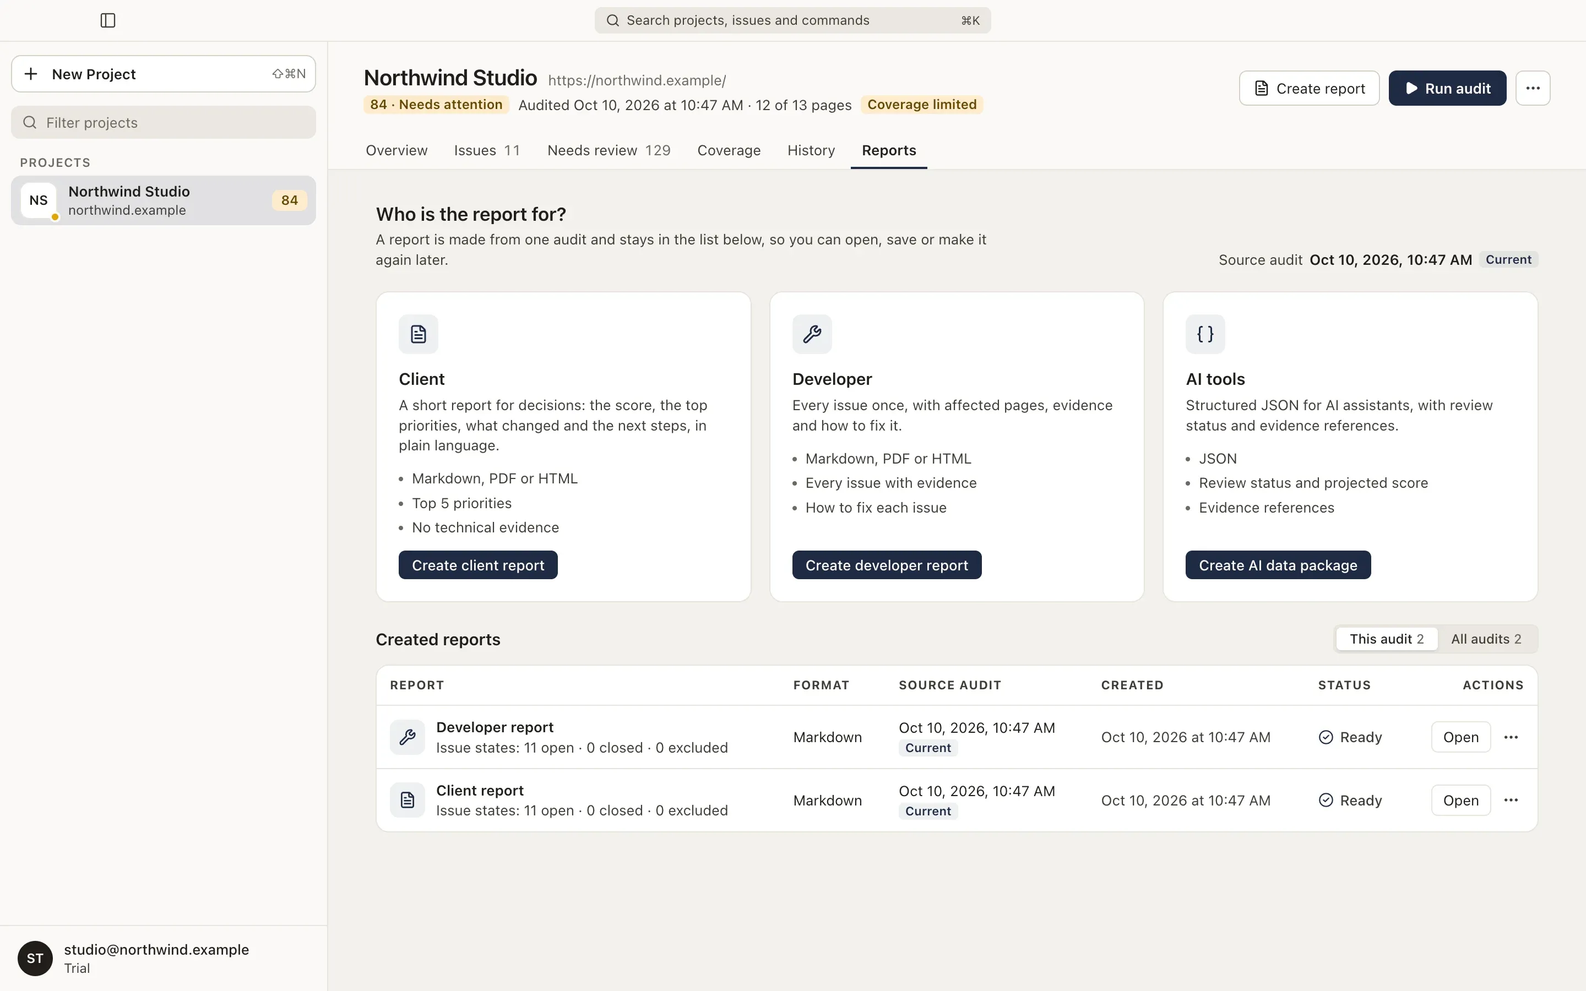Select Northwind Studio project in sidebar
Image resolution: width=1586 pixels, height=991 pixels.
(x=163, y=200)
